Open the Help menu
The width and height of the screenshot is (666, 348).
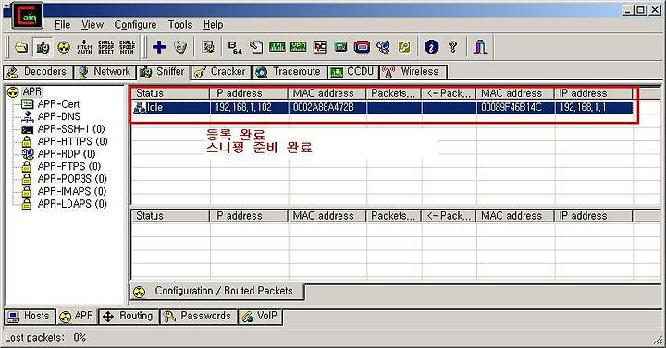(214, 25)
